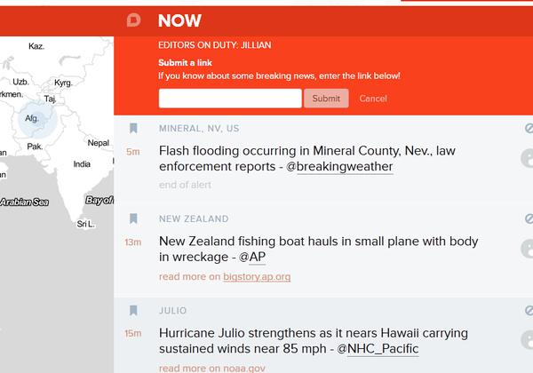
Task: Bookmark the Mineral, NV flash flooding alert
Action: pyautogui.click(x=133, y=128)
